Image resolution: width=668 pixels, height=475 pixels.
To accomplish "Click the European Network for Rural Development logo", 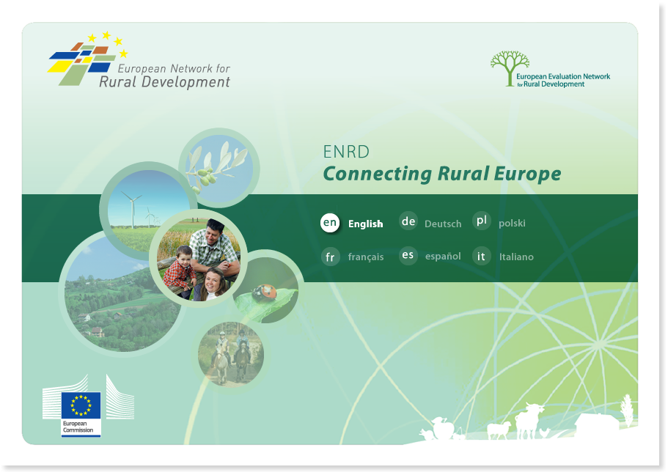I will [x=139, y=59].
